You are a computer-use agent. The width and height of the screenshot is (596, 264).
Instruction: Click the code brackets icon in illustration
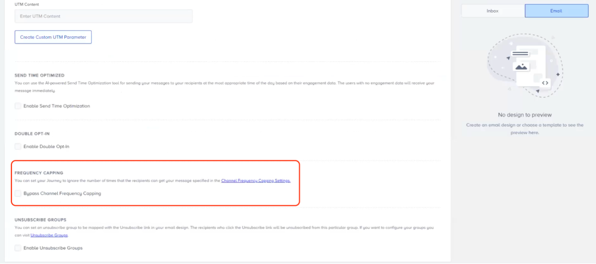coord(545,83)
